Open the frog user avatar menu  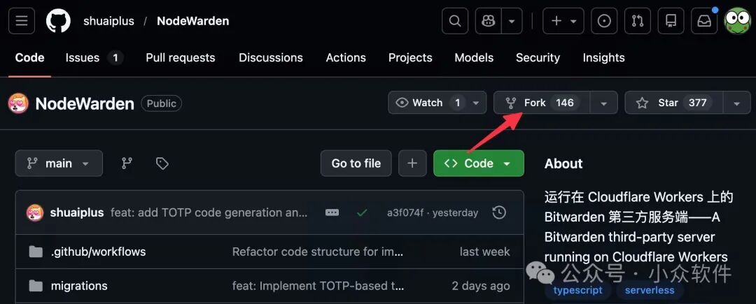(737, 21)
